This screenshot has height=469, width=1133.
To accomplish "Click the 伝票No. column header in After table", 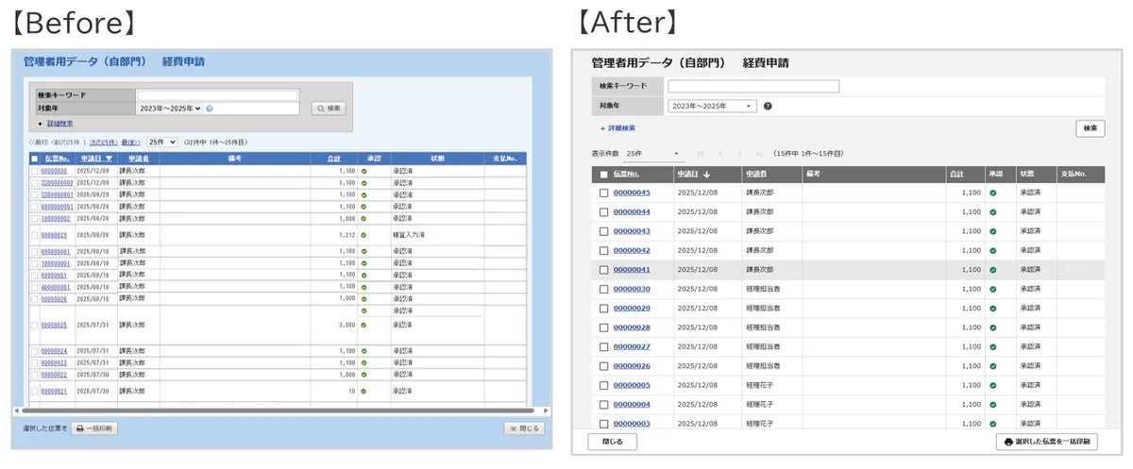I will click(626, 175).
